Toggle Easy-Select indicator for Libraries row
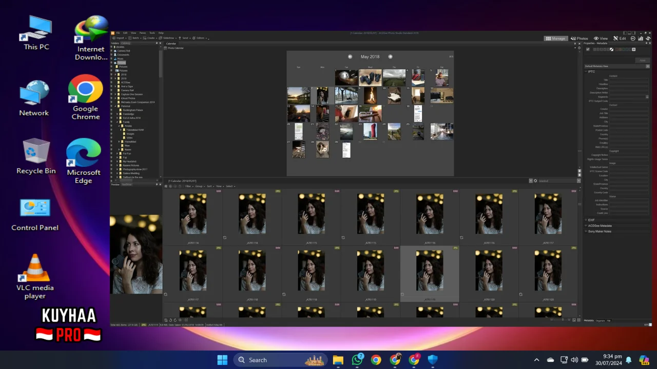This screenshot has height=369, width=657. coord(111,47)
